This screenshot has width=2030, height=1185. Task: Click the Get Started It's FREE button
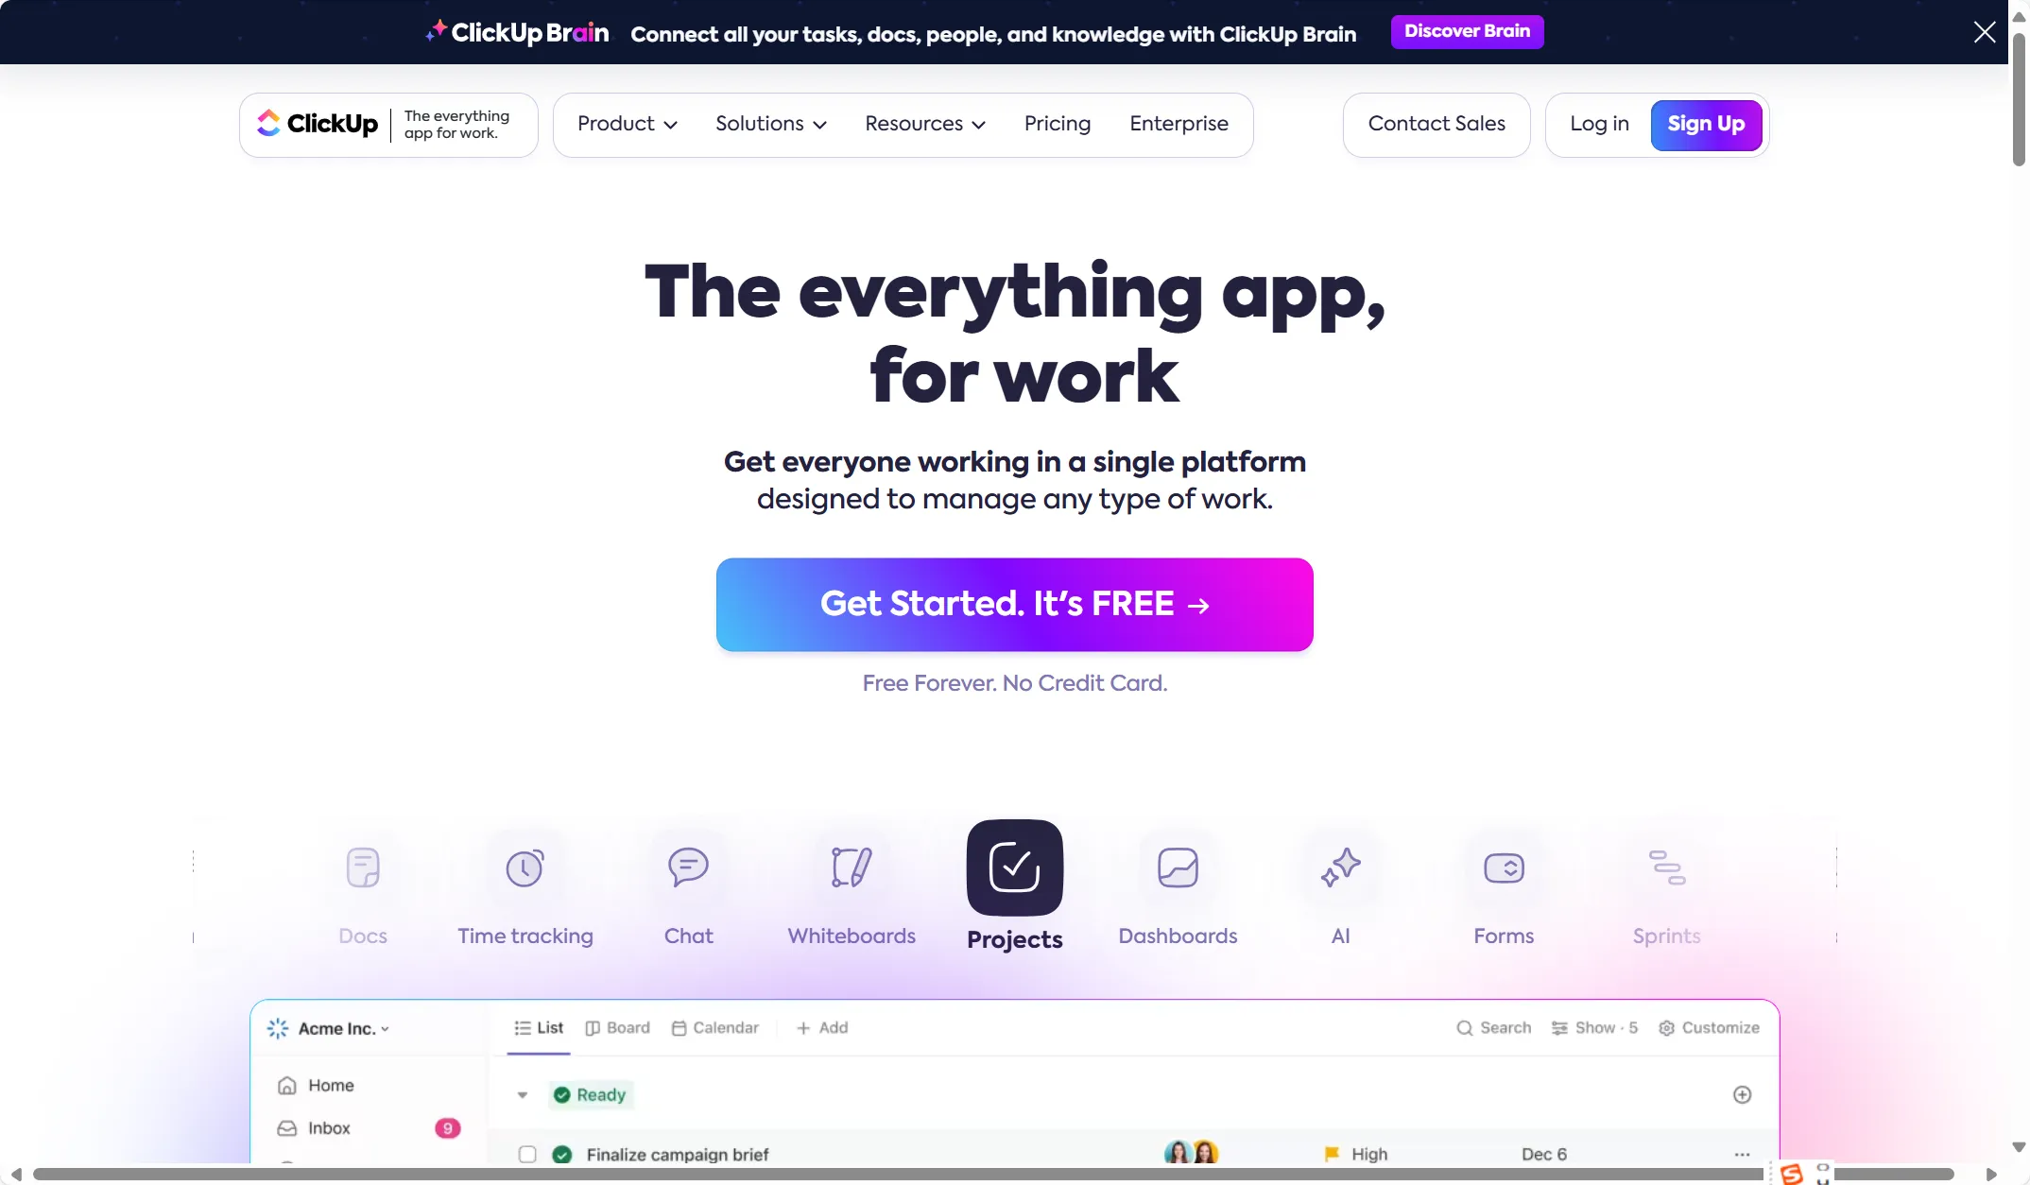pos(1014,604)
